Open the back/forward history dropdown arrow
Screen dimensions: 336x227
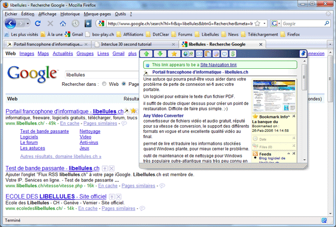27,23
